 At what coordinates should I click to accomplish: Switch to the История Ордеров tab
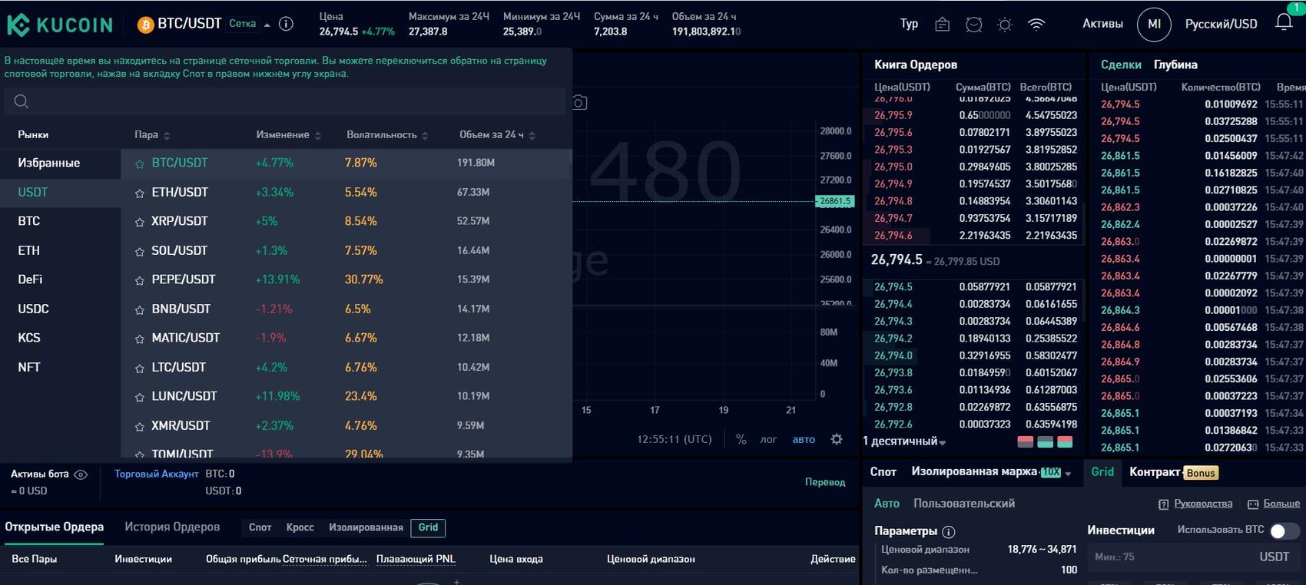172,527
